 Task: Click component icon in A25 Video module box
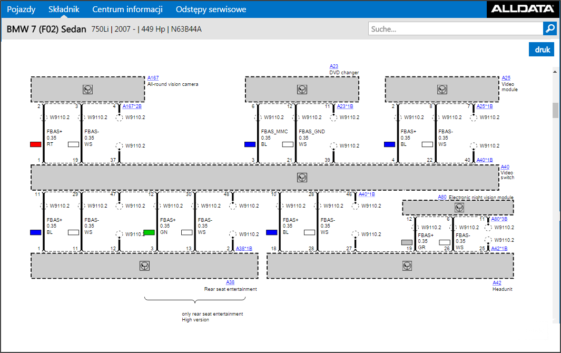pyautogui.click(x=442, y=90)
